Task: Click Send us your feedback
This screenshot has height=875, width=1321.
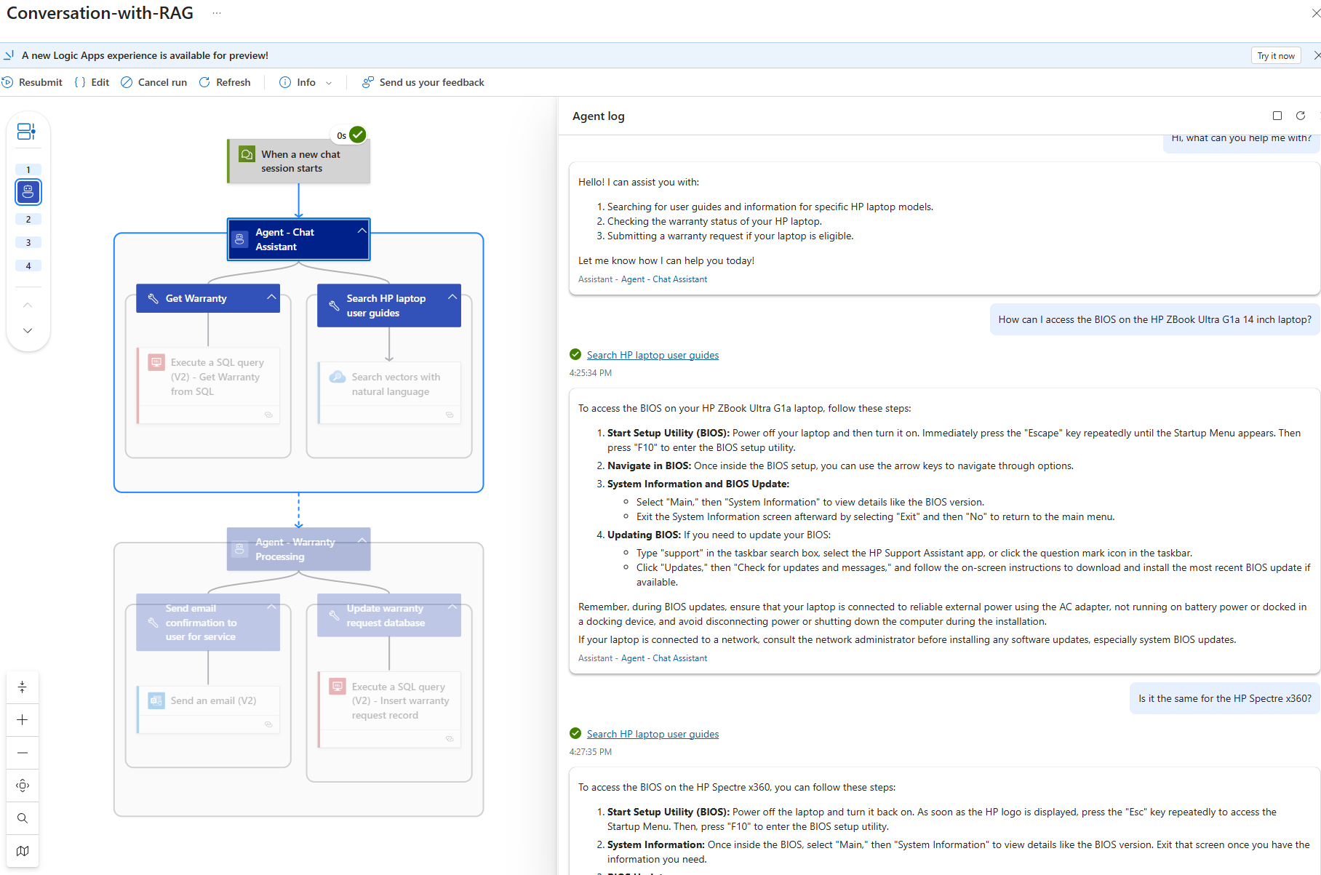Action: click(423, 82)
